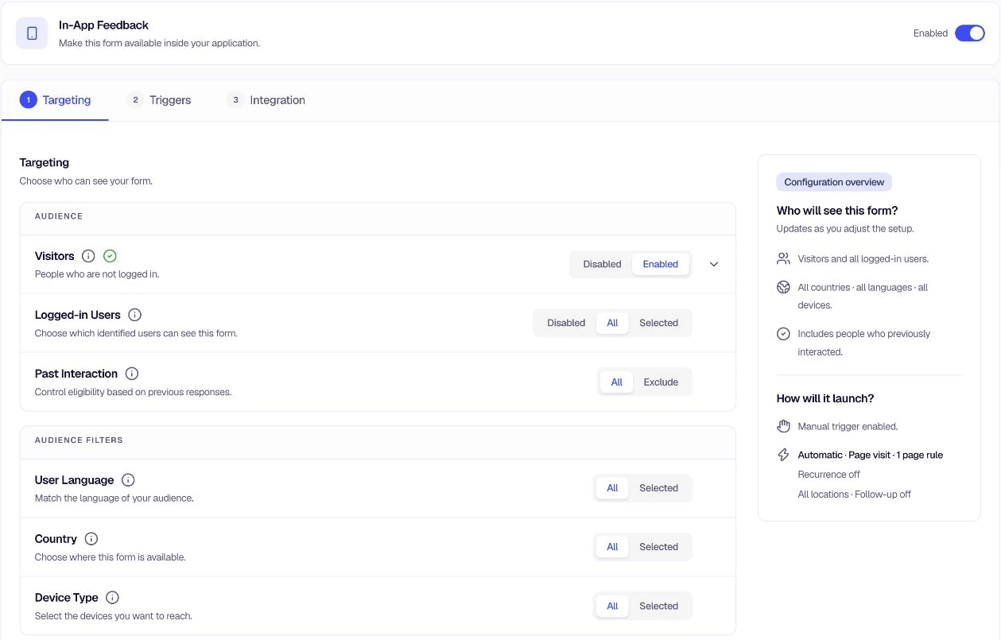
Task: Set Country to Selected
Action: (658, 547)
